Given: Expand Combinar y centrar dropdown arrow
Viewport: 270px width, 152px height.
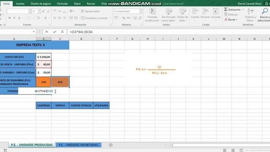Looking at the screenshot, I should coord(110,18).
